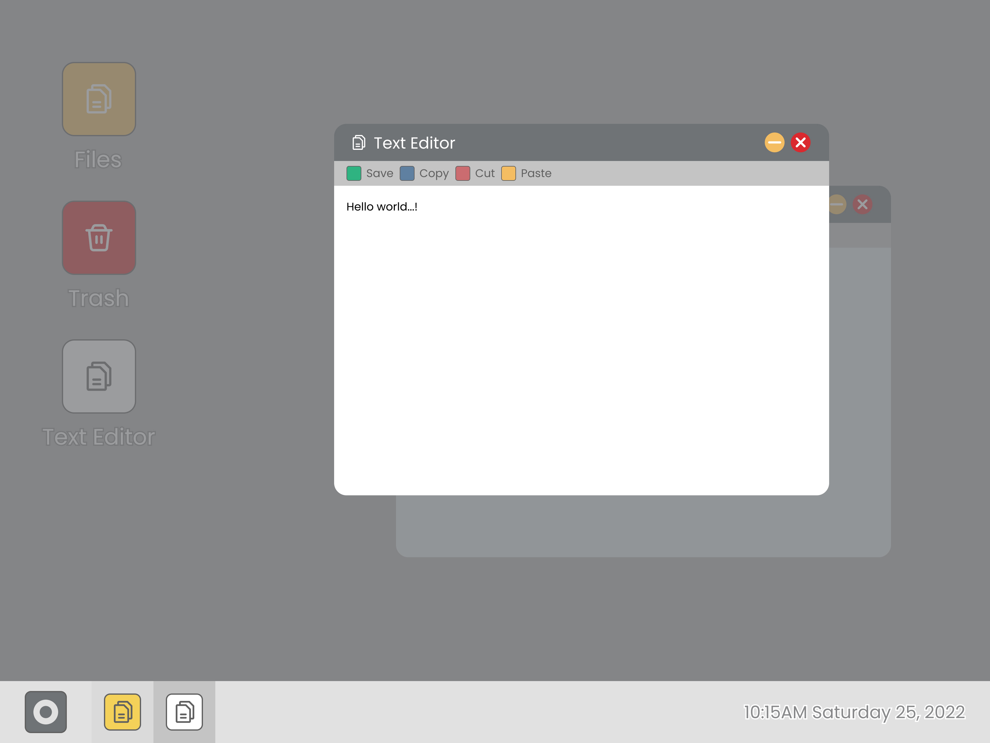Click the document icon in title bar
Screen dimensions: 990x743
[359, 142]
